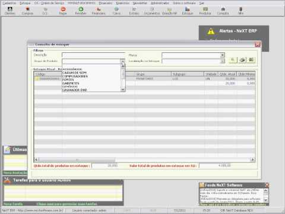Sort by the Unidade column header
The image size is (285, 214).
click(211, 74)
